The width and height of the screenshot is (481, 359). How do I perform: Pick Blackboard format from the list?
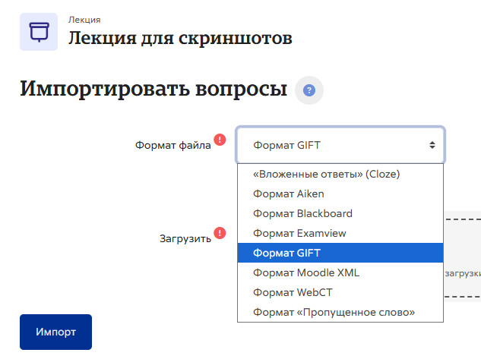[302, 213]
